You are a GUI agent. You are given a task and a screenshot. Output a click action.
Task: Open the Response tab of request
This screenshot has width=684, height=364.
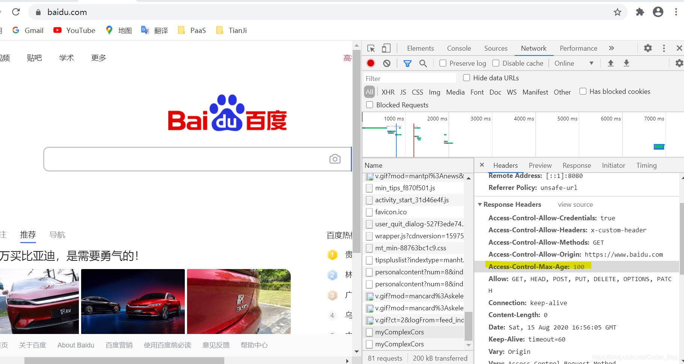click(577, 165)
